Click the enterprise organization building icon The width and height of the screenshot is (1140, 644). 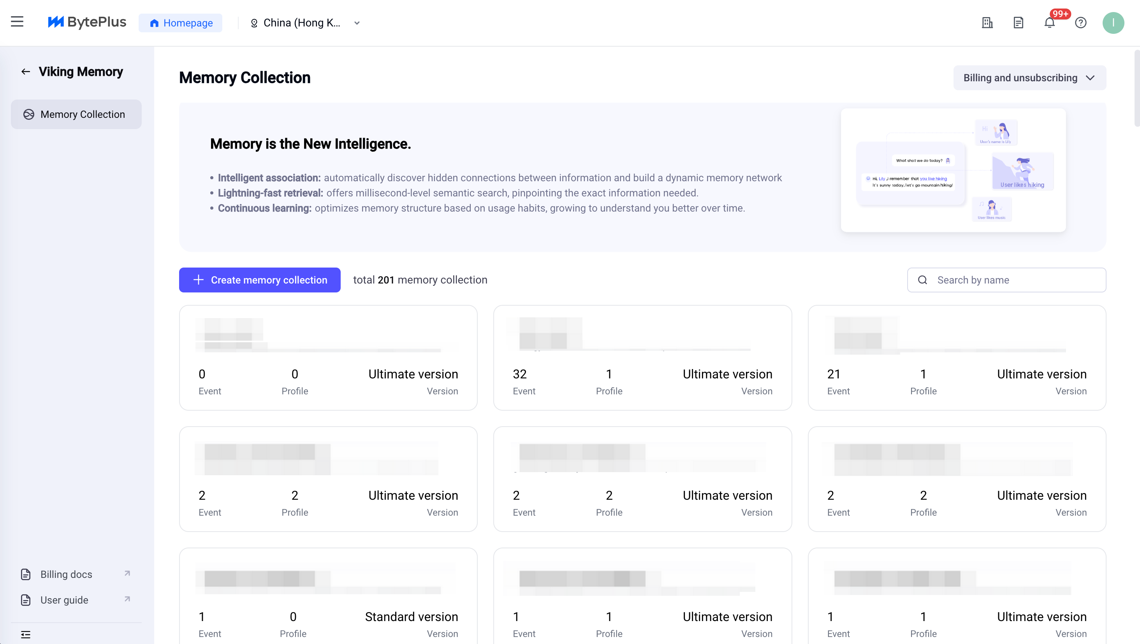click(x=987, y=23)
